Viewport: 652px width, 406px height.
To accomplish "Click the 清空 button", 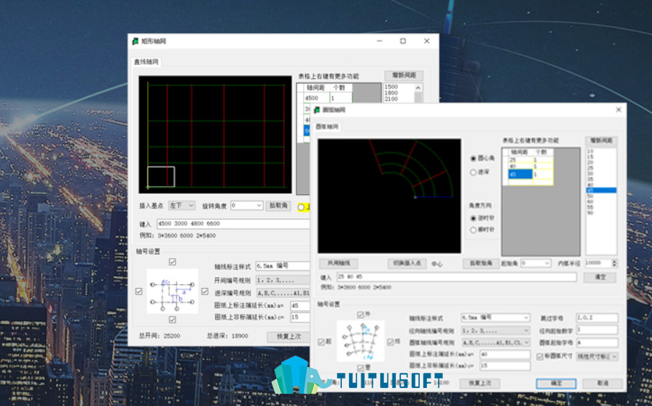I will click(x=600, y=277).
